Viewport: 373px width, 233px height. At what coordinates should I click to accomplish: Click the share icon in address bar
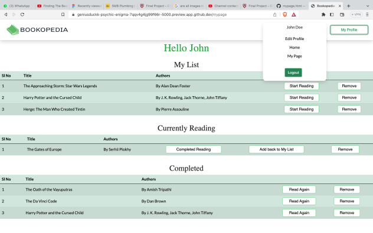[275, 15]
